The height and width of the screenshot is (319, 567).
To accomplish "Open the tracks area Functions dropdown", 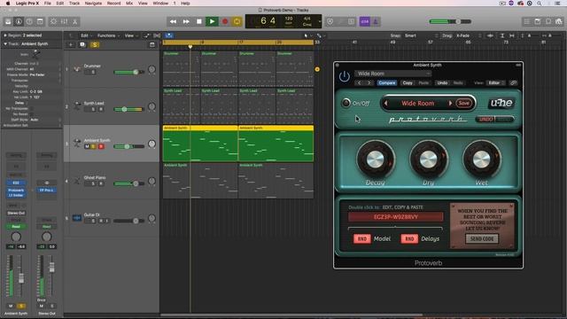I will click(108, 35).
